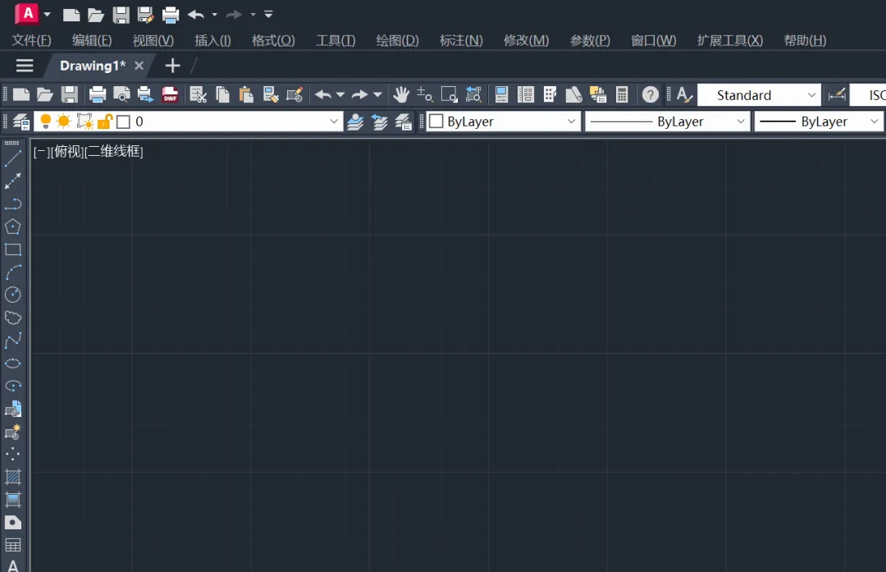Select the Spline tool

coord(12,341)
